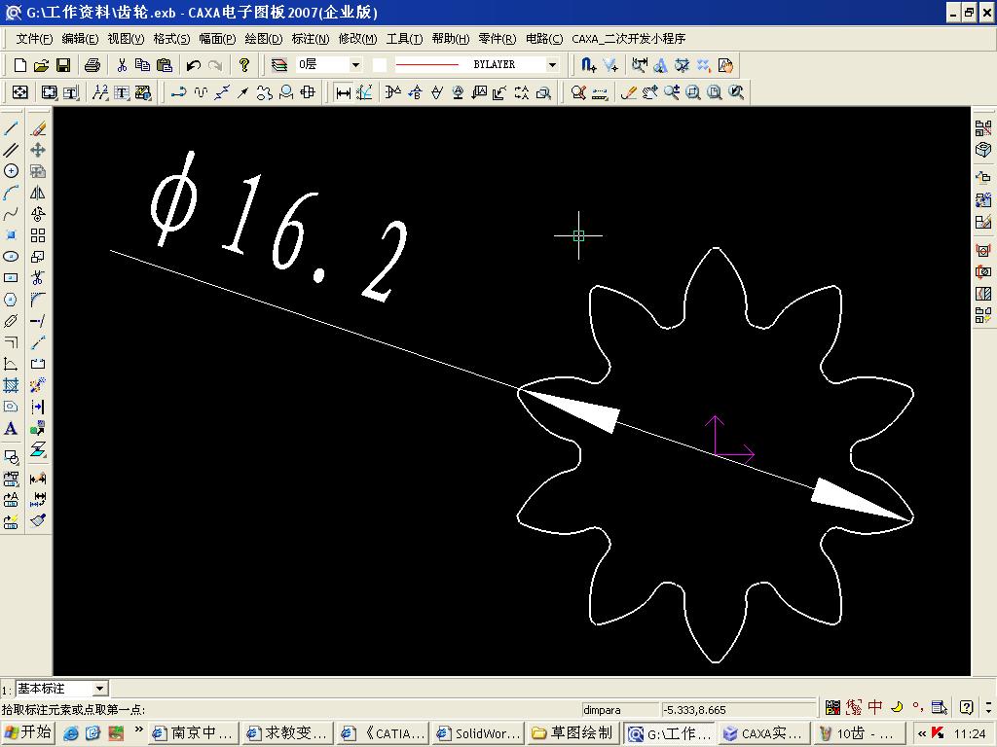Select the Parallel line tool
The width and height of the screenshot is (997, 747).
[11, 150]
